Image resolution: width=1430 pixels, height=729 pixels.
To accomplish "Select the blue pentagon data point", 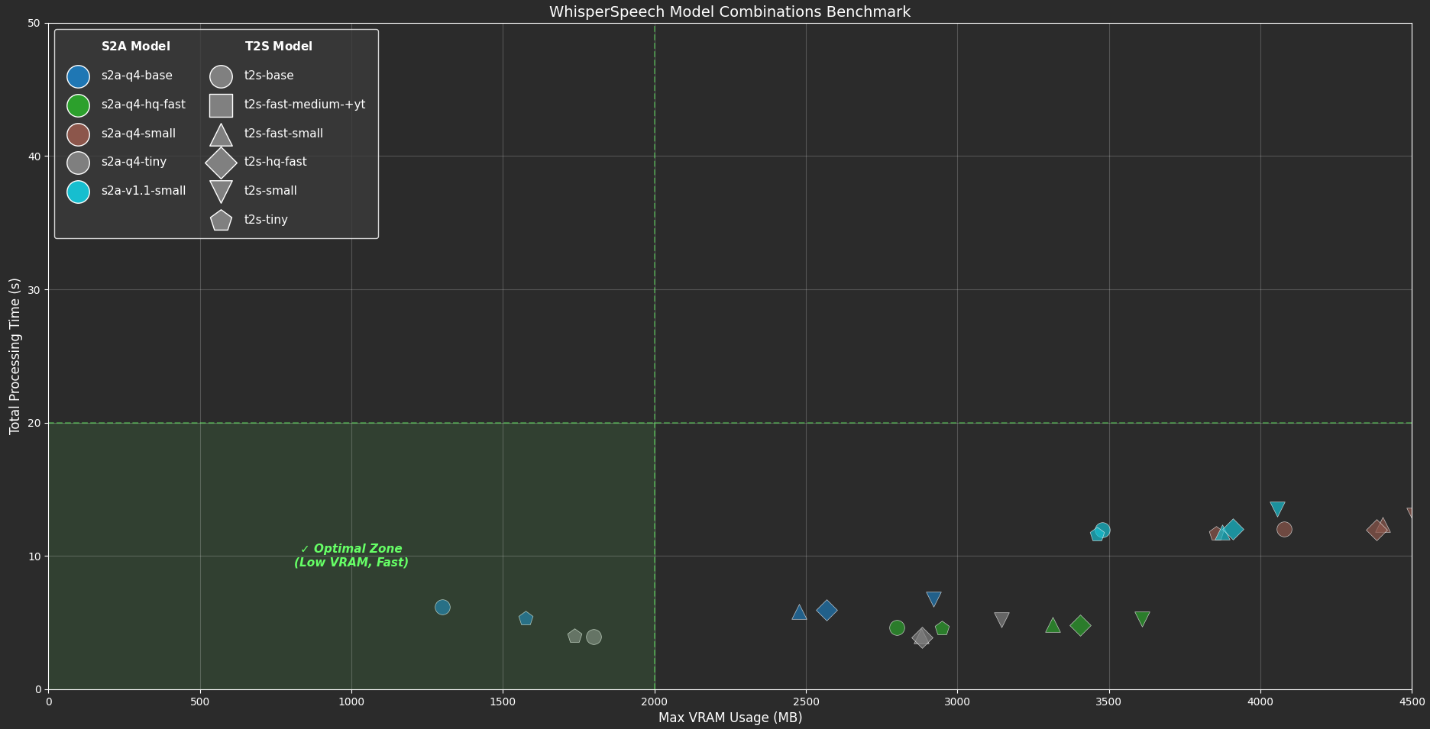I will [x=526, y=618].
